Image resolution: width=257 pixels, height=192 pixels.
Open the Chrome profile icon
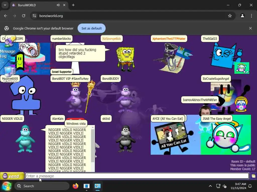click(242, 16)
